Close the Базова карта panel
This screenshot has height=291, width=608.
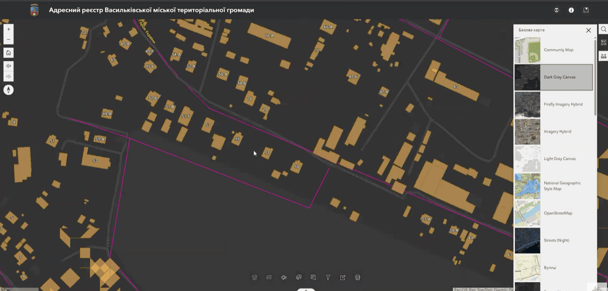589,30
